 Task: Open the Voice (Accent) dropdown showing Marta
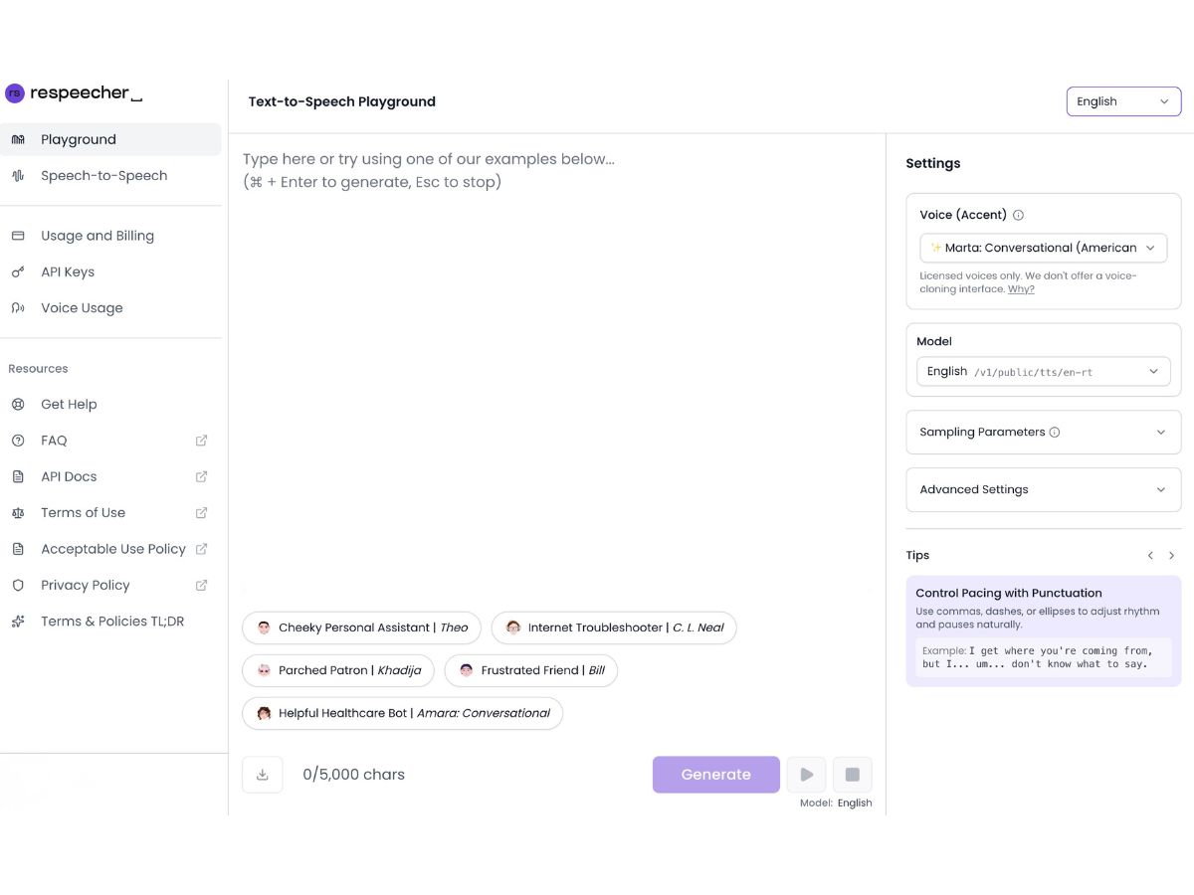1043,248
